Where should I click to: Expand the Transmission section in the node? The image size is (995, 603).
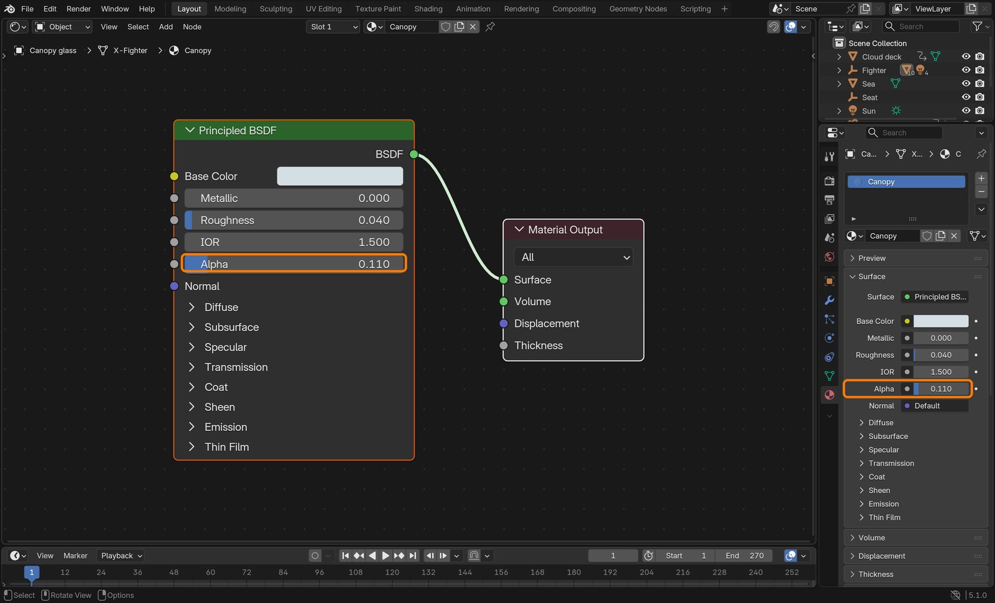pos(192,367)
